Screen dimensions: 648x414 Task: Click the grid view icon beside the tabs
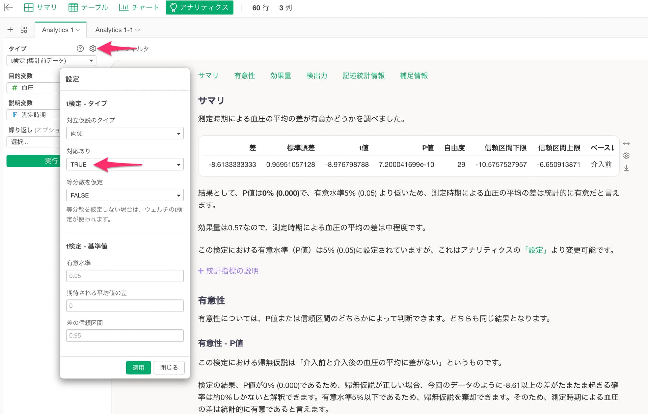coord(24,30)
